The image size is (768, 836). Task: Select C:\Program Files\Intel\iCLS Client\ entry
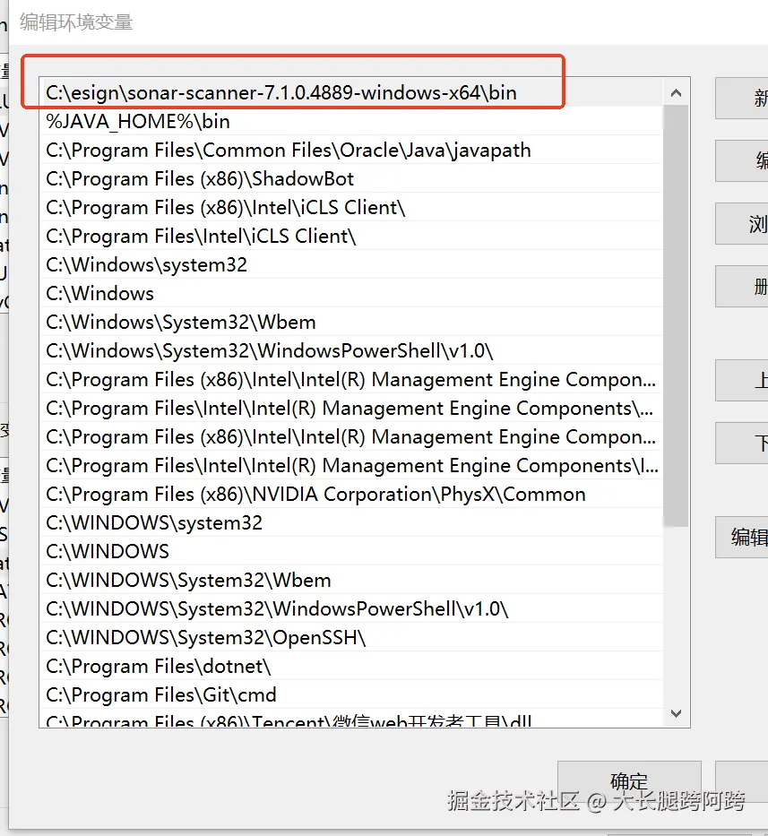(351, 237)
